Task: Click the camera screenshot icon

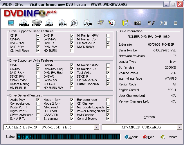Action: (x=138, y=23)
